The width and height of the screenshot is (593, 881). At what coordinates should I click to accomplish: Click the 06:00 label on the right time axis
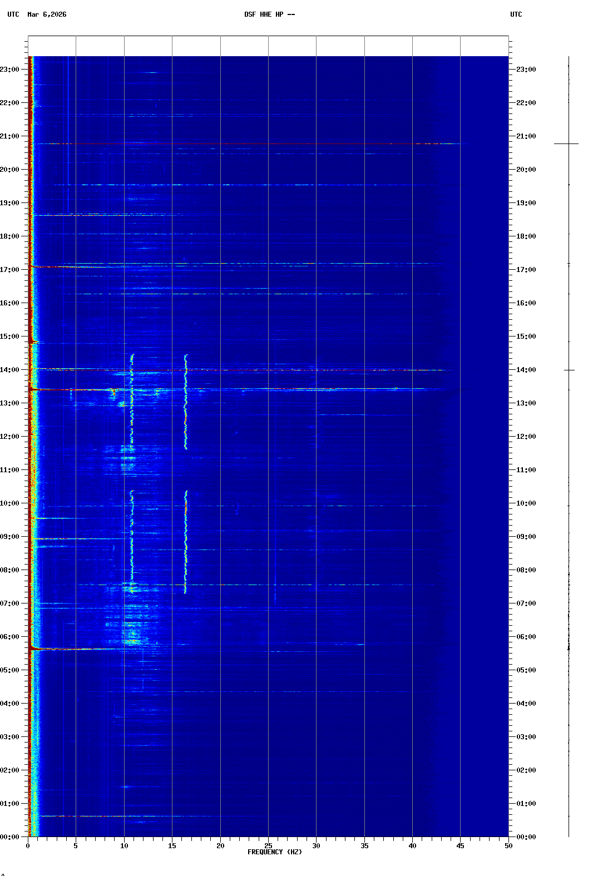[x=526, y=637]
